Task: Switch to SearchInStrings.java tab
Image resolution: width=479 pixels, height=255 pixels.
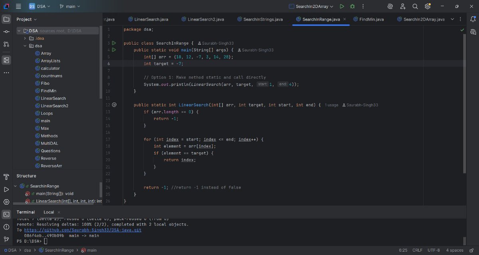Action: click(x=260, y=19)
